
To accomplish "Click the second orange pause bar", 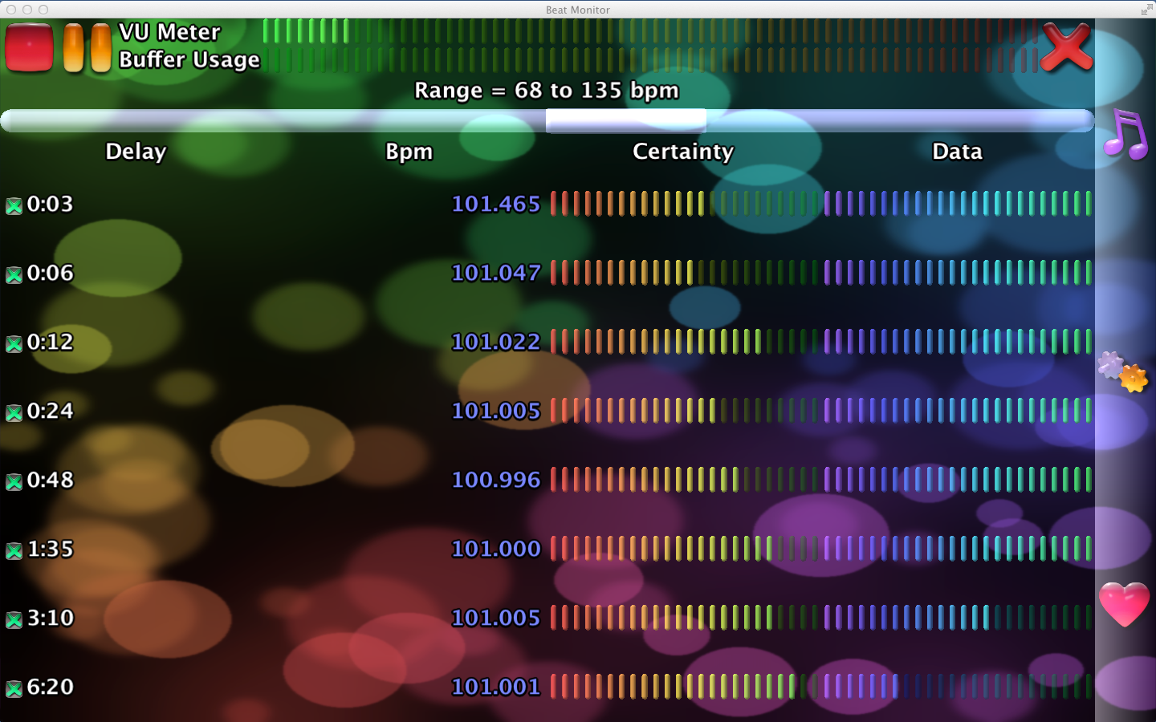I will pyautogui.click(x=101, y=48).
